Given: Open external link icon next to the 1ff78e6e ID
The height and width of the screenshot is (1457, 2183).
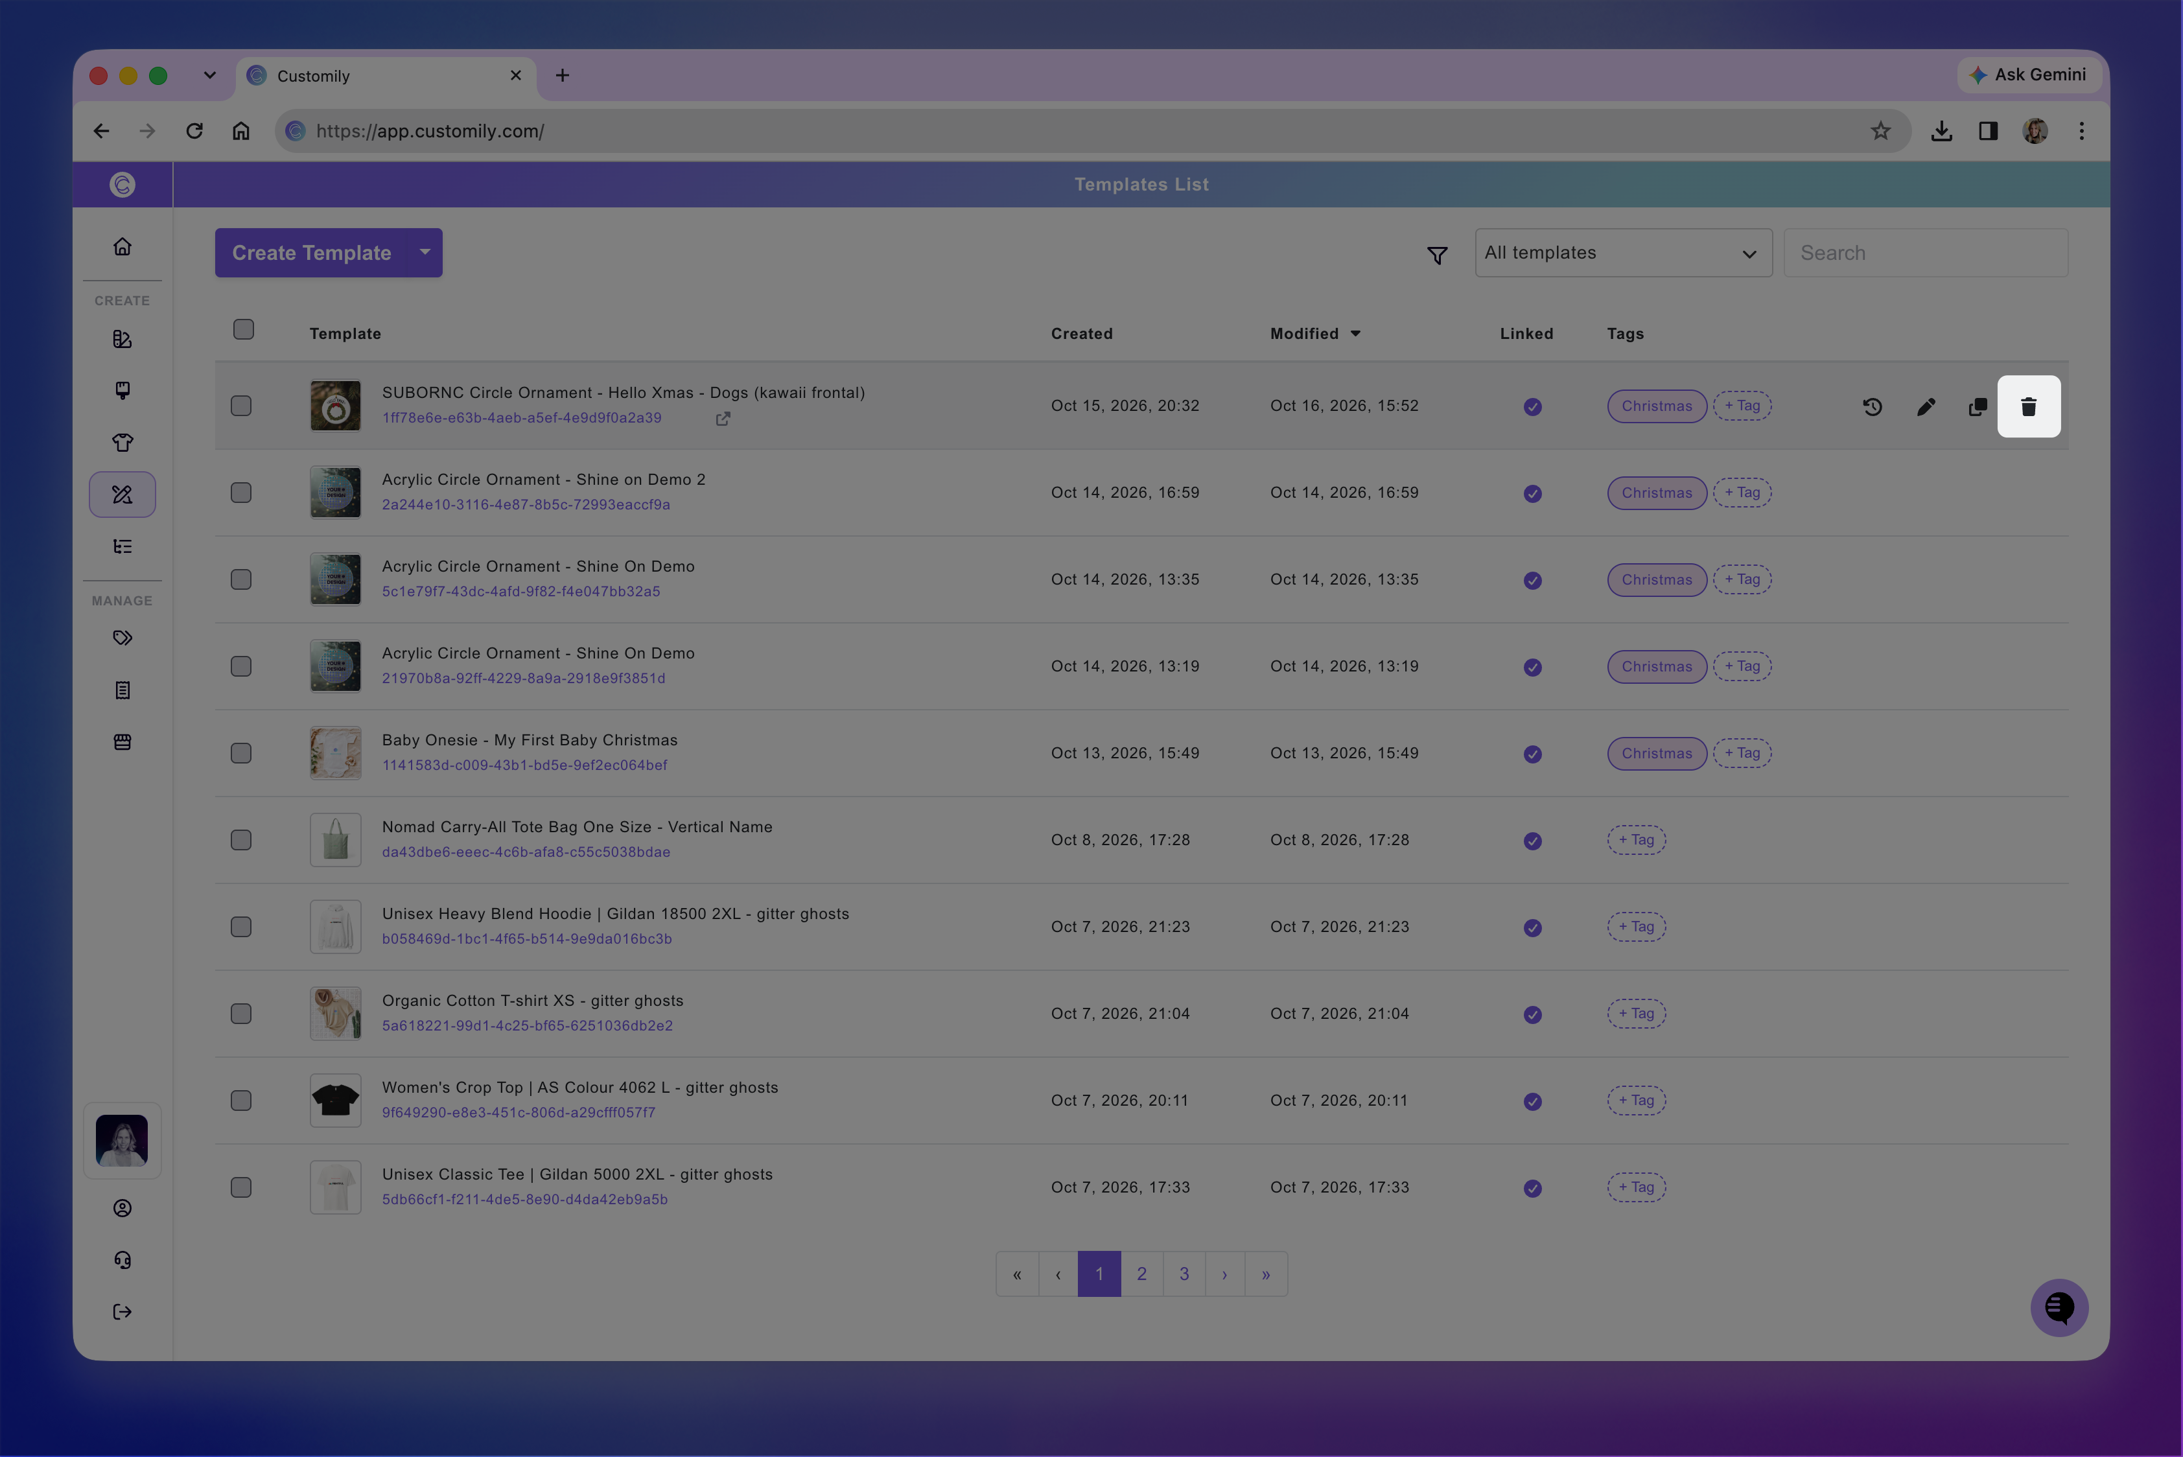Looking at the screenshot, I should click(x=723, y=419).
